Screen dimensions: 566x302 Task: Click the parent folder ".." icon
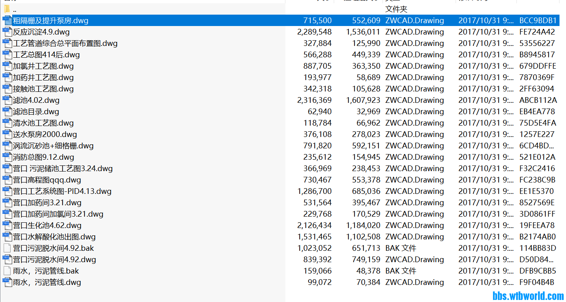(x=7, y=9)
